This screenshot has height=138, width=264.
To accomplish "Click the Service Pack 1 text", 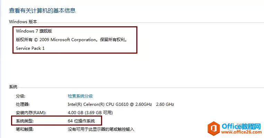I will pyautogui.click(x=30, y=48).
